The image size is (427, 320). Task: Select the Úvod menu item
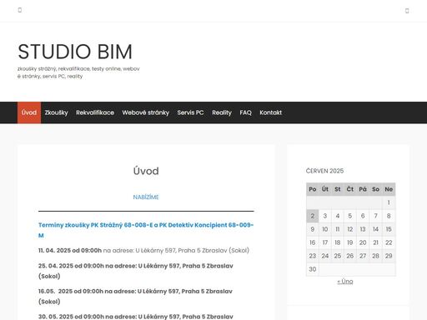[29, 112]
